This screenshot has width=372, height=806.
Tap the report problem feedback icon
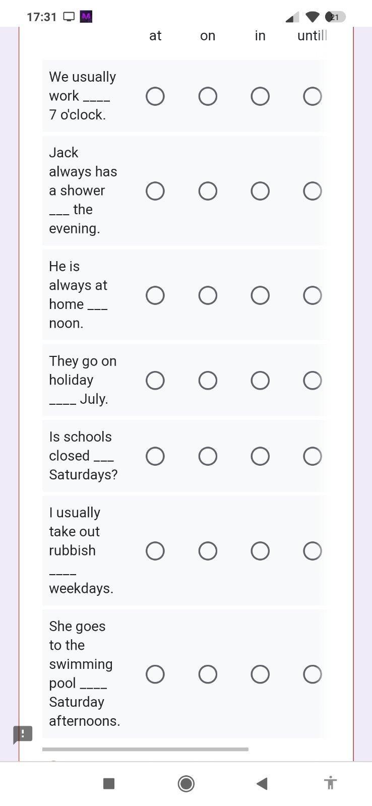23,734
